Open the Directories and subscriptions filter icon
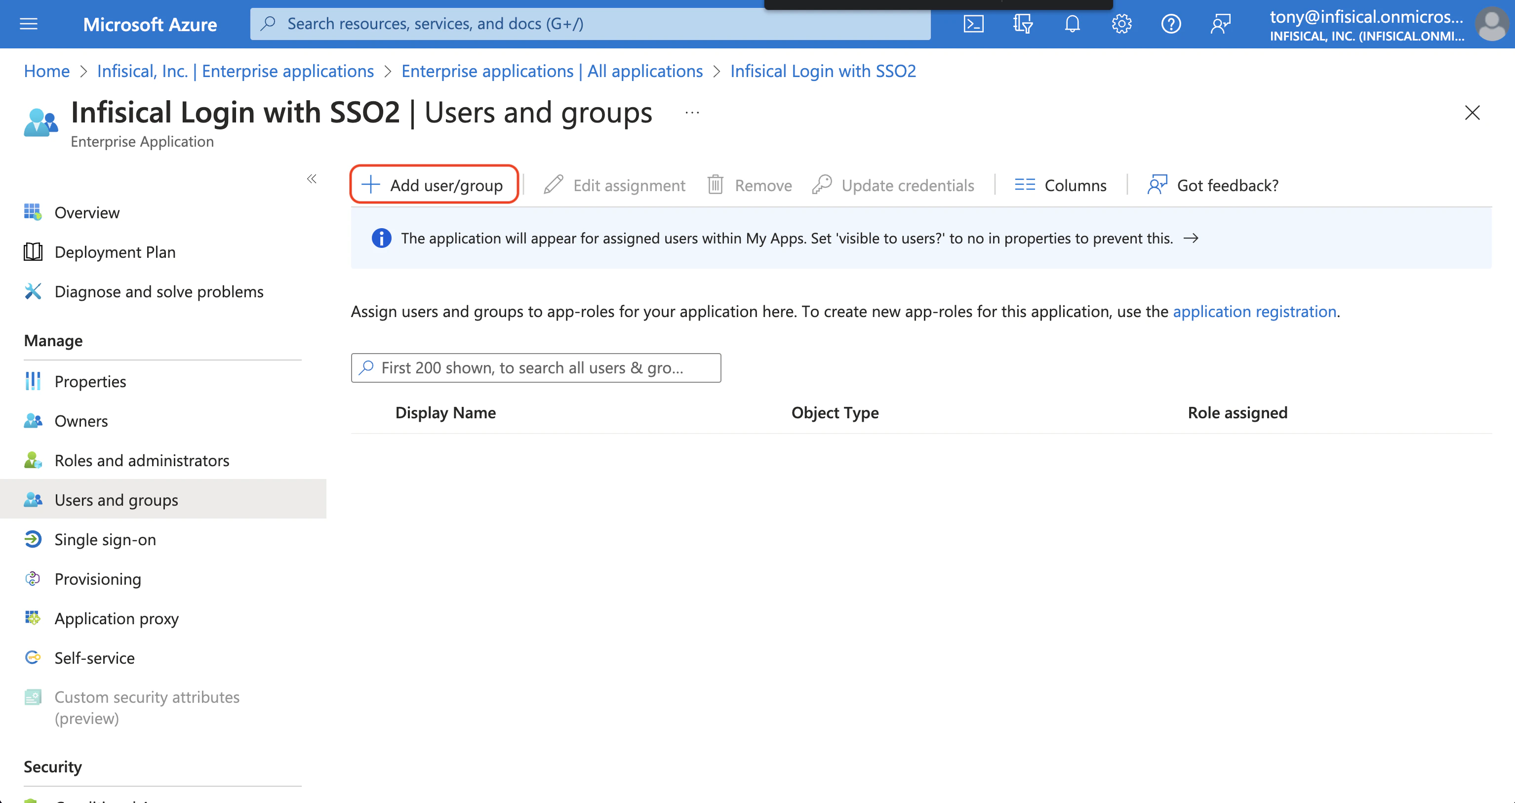 [1023, 24]
